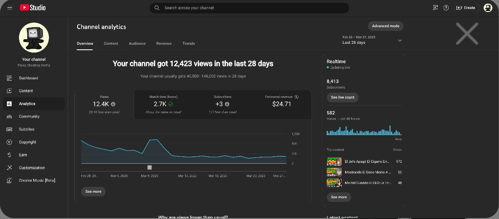
Task: Switch to the Revenue tab
Action: [164, 43]
